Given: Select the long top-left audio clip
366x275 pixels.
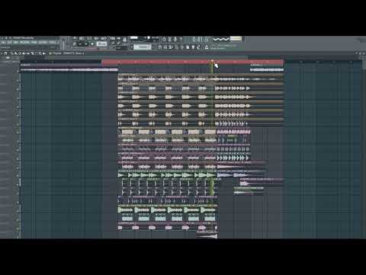Looking at the screenshot, I should coord(69,68).
